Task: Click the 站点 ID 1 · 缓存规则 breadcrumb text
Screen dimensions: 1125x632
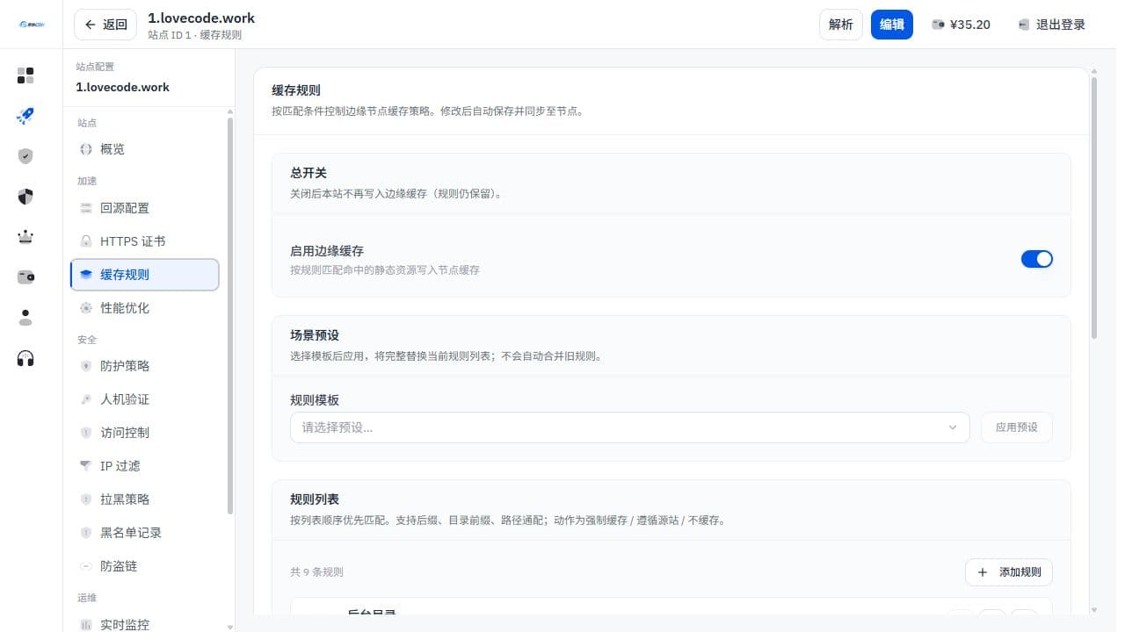Action: [194, 35]
